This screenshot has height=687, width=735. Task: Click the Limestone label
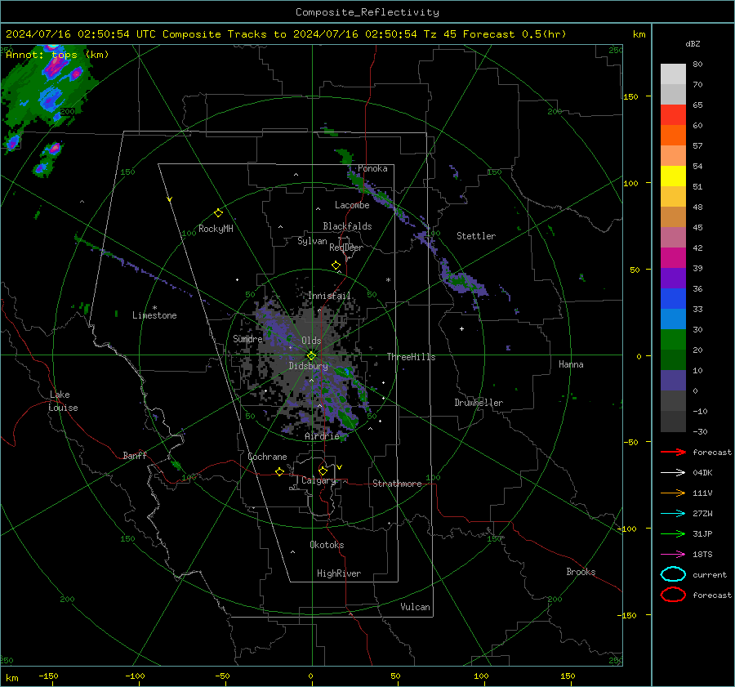pos(154,315)
